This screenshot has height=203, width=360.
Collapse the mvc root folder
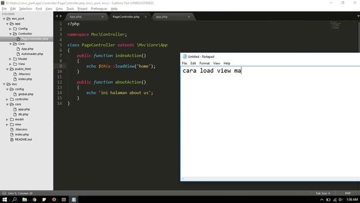[x=4, y=84]
